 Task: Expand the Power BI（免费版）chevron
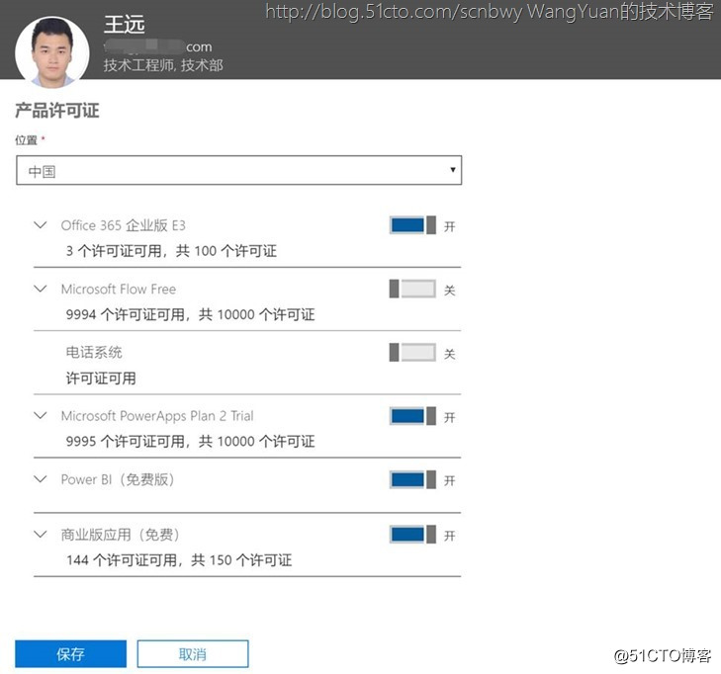[x=41, y=479]
